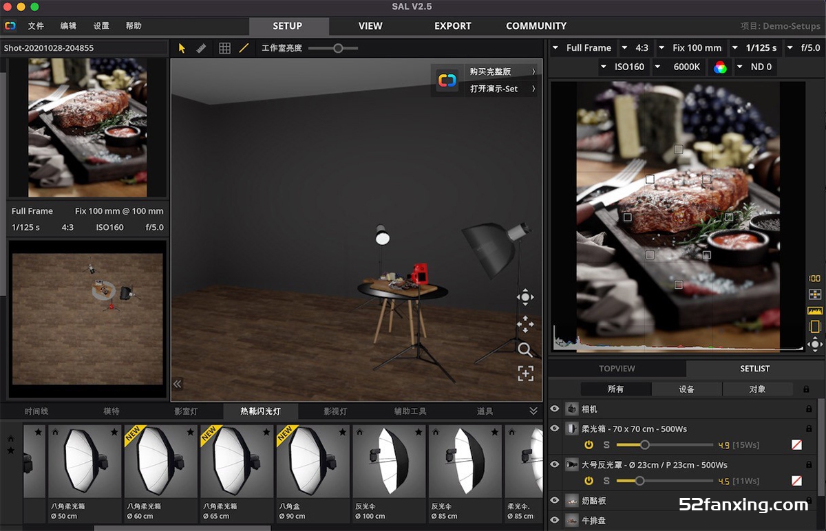Click 购买完整版 purchase button

click(490, 72)
